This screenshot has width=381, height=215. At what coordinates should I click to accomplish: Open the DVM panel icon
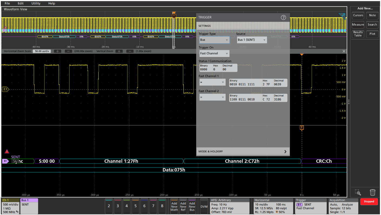[204, 206]
